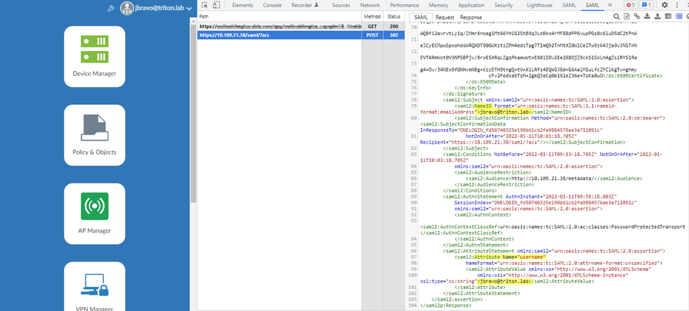
Task: Open the Device Manager tile
Action: (94, 57)
